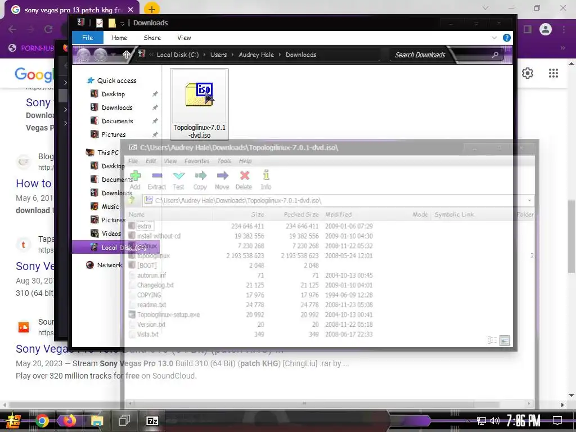Expand 7-Zip address path dropdown
576x432 pixels.
[529, 200]
